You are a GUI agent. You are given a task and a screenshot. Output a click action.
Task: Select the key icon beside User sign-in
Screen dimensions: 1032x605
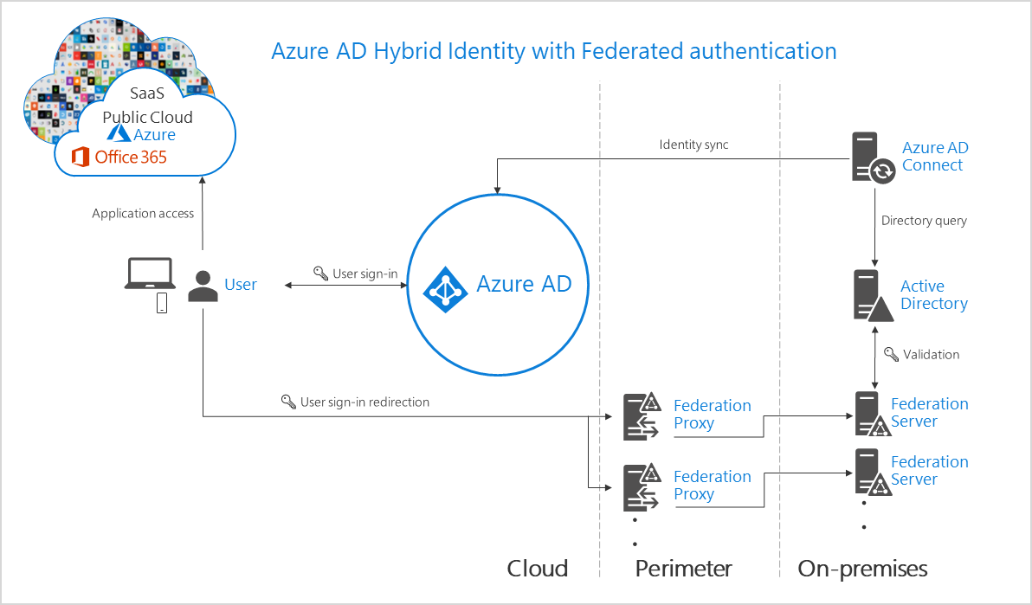point(321,274)
